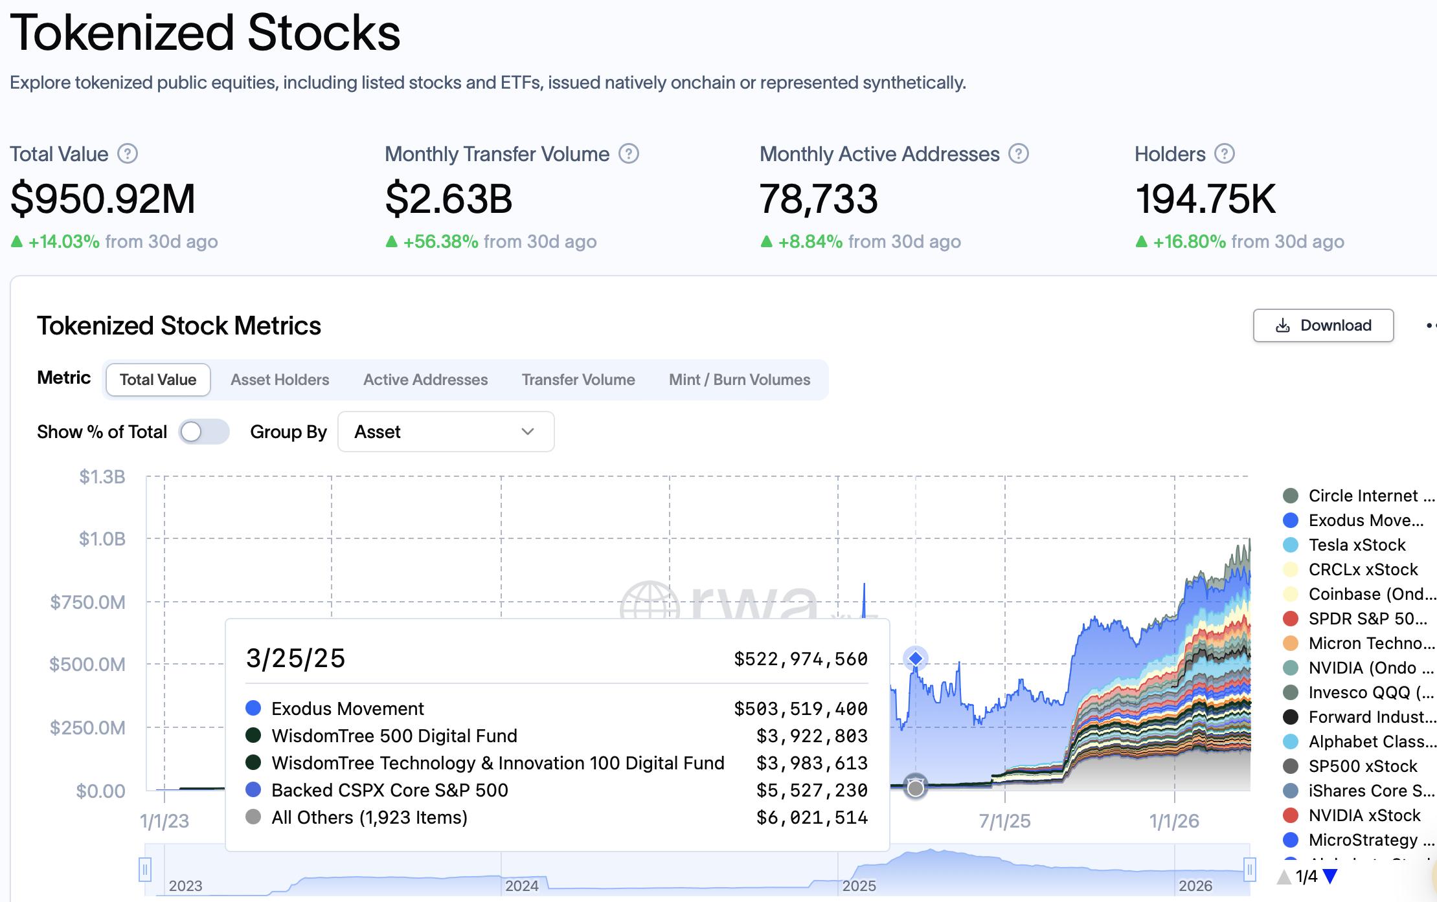Image resolution: width=1437 pixels, height=902 pixels.
Task: Click the Group By dropdown chevron
Action: [x=528, y=432]
